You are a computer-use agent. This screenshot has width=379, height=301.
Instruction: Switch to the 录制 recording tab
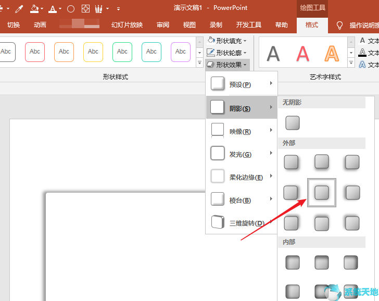point(216,25)
